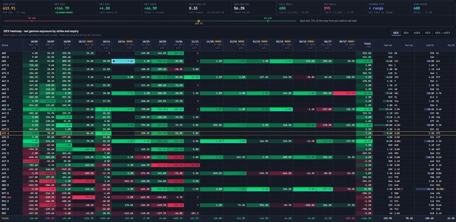Click the PART badge on the 10/12 column
The width and height of the screenshot is (456, 222).
tap(90, 41)
